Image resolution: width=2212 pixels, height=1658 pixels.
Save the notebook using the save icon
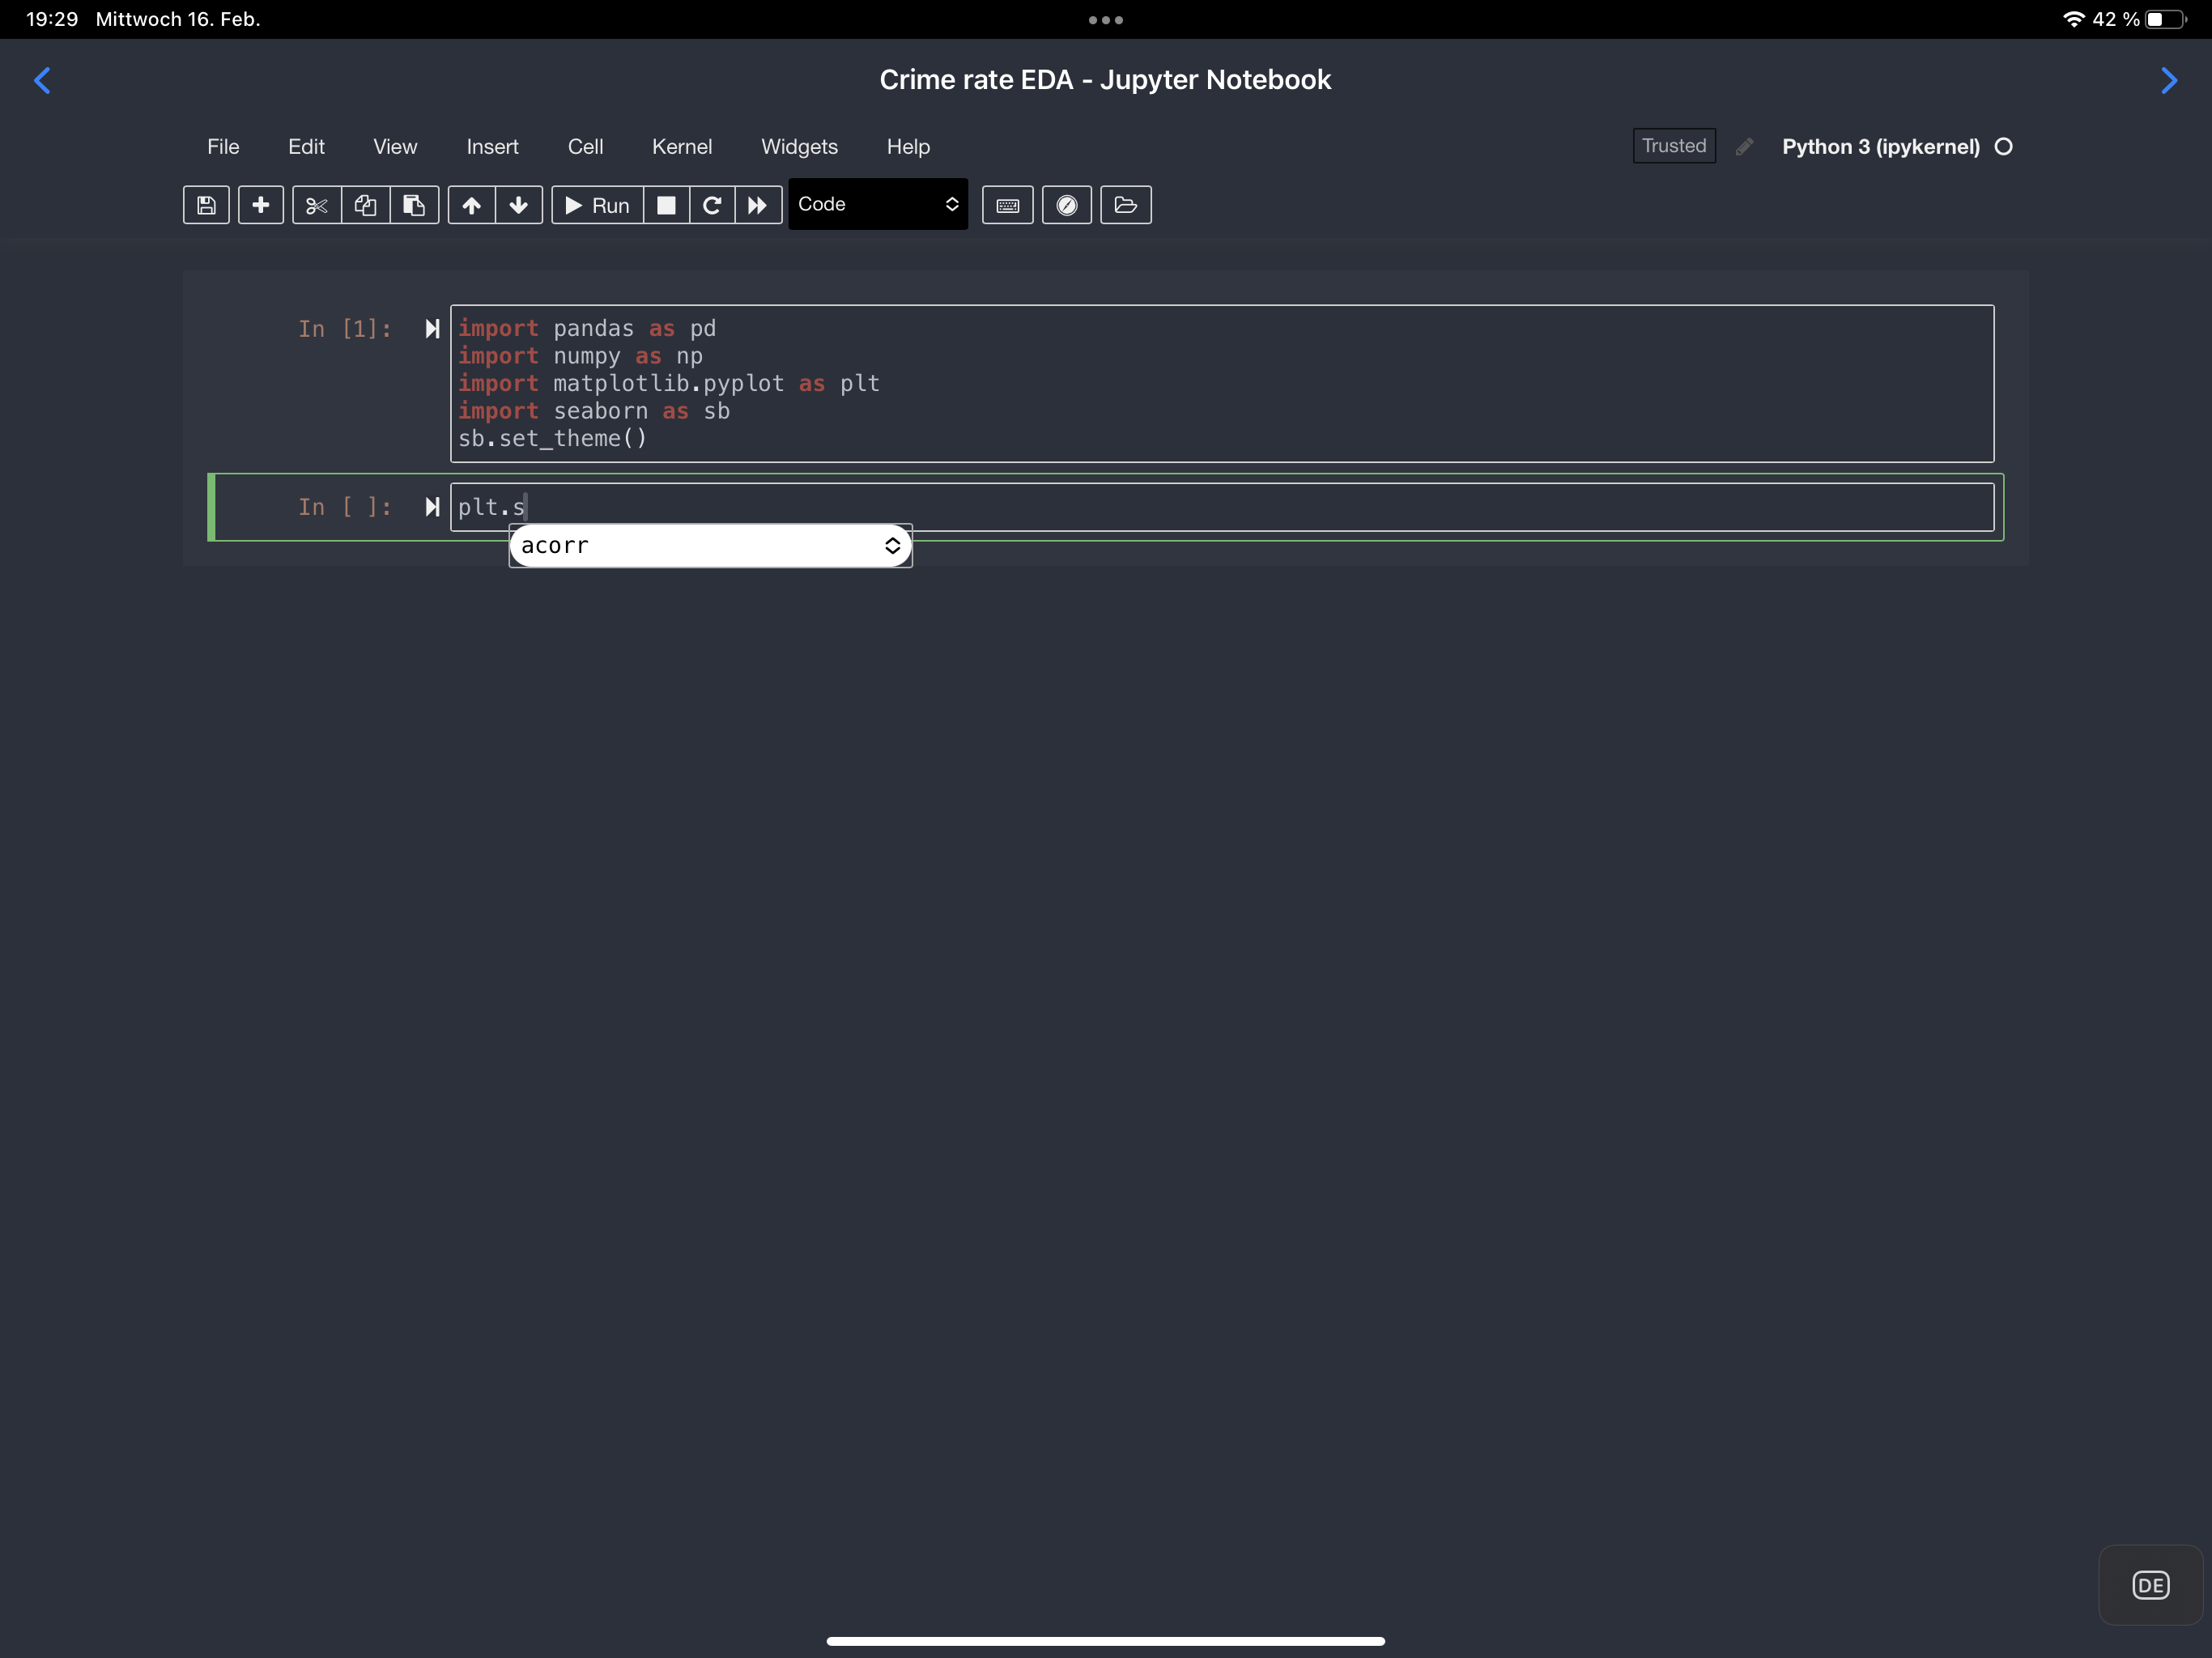click(206, 205)
